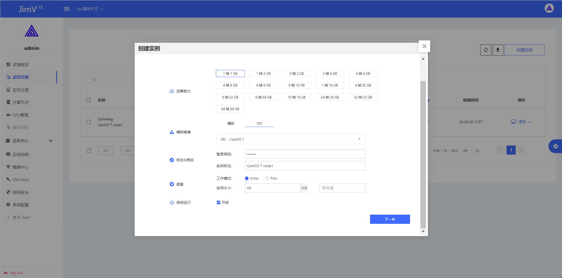562x278 pixels.
Task: Check the ZqFwhkqy row checkbox
Action: click(x=89, y=122)
